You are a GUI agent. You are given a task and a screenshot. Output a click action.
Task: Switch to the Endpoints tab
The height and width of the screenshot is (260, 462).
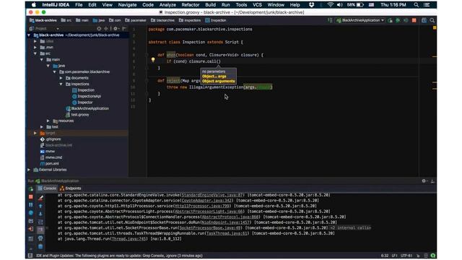(x=71, y=188)
